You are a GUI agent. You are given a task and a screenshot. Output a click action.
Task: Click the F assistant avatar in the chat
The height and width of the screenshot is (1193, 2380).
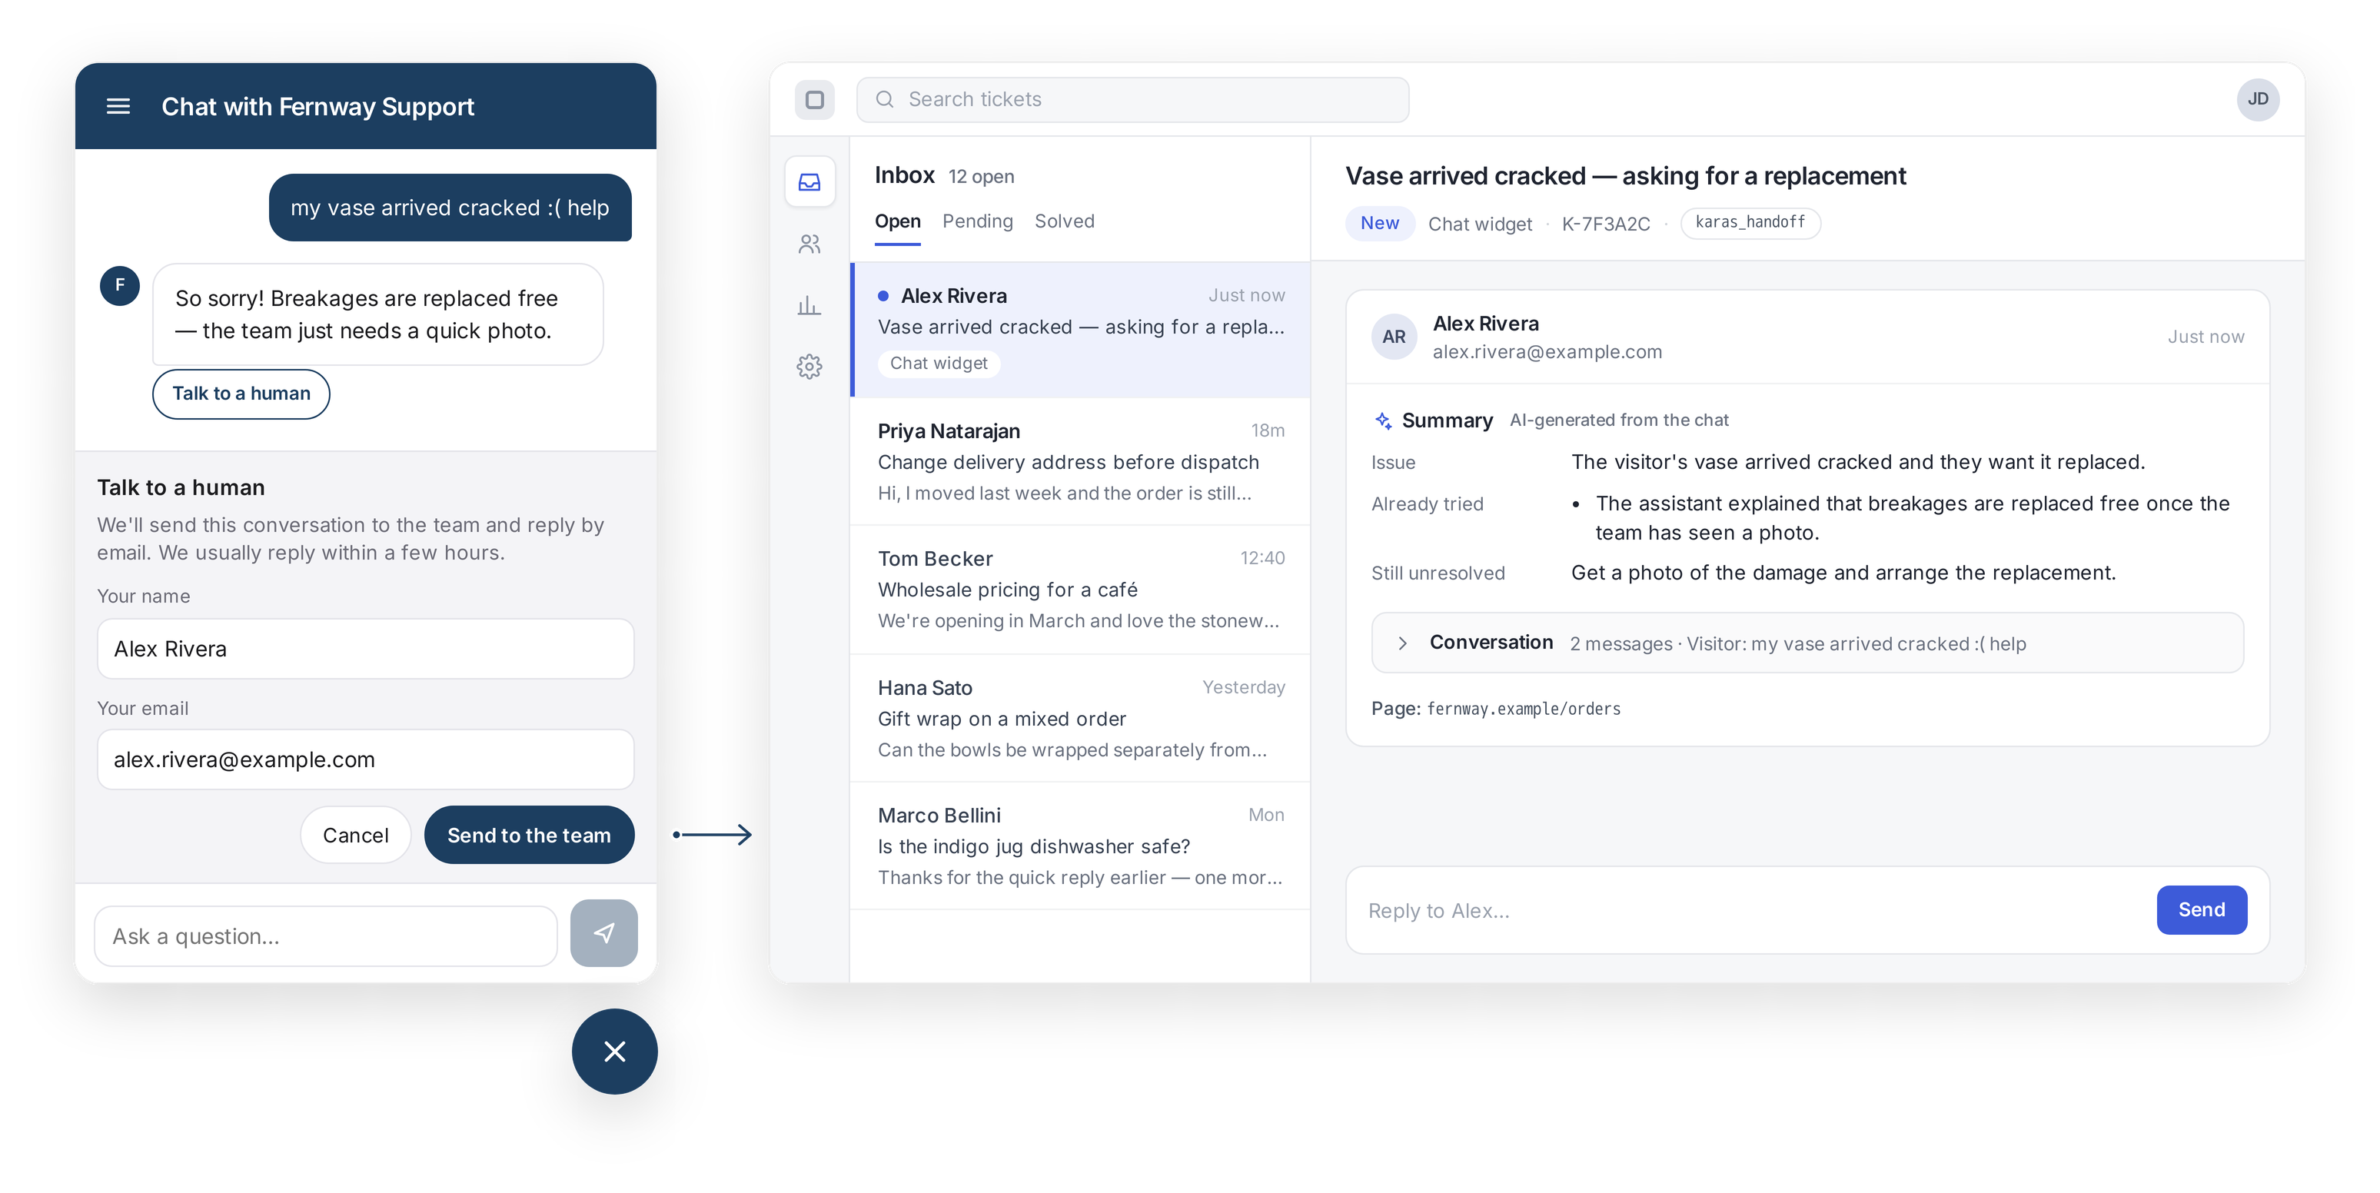tap(120, 285)
